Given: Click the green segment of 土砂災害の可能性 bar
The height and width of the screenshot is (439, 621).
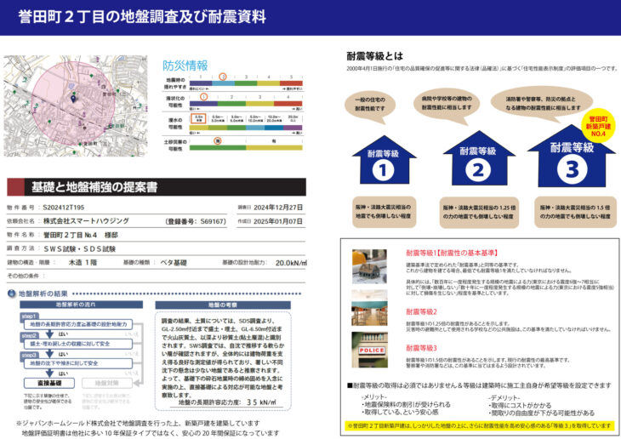Looking at the screenshot, I should [218, 148].
